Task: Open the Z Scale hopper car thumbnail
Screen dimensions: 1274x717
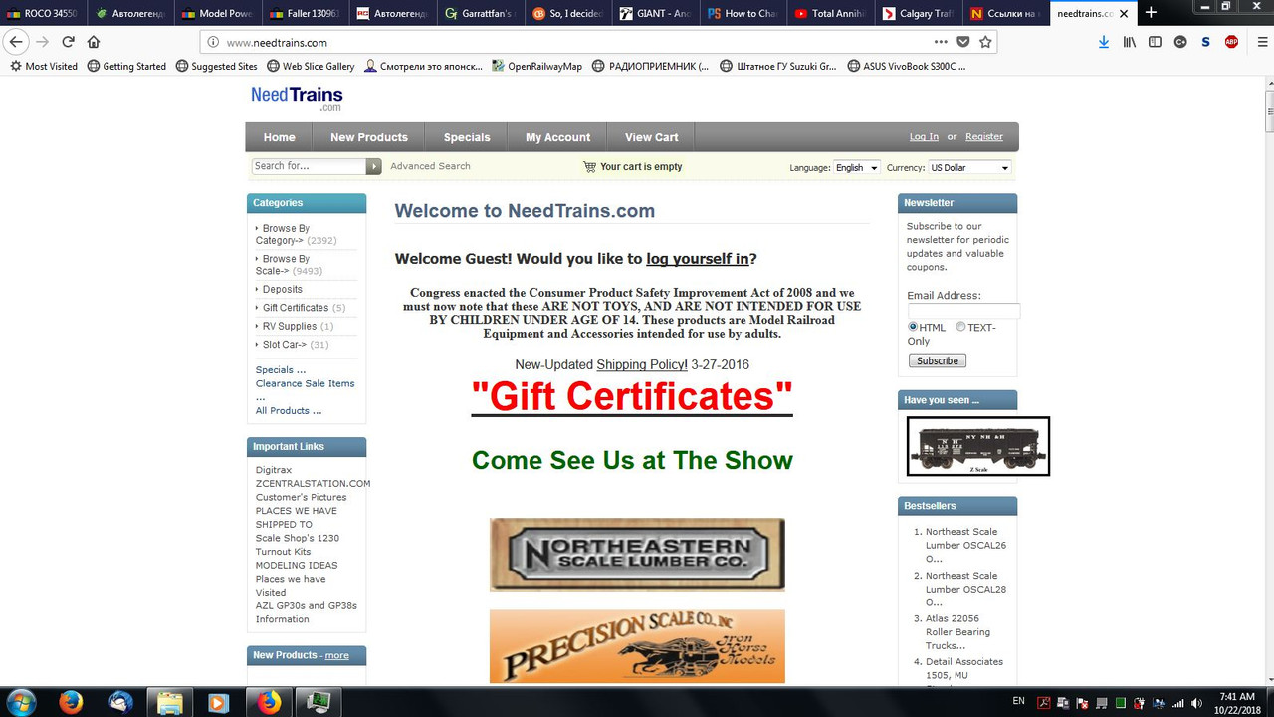Action: pos(978,446)
